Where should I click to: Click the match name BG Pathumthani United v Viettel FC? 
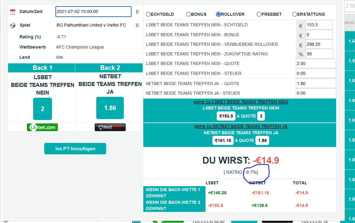pyautogui.click(x=91, y=25)
